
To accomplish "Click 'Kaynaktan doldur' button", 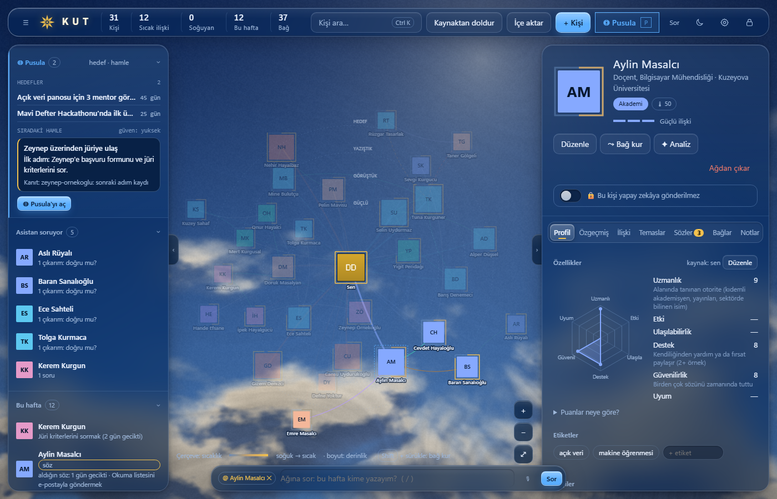I will (464, 23).
